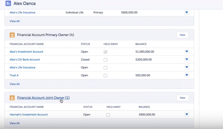Click the account icon beside Alex Oanca

point(8,3)
